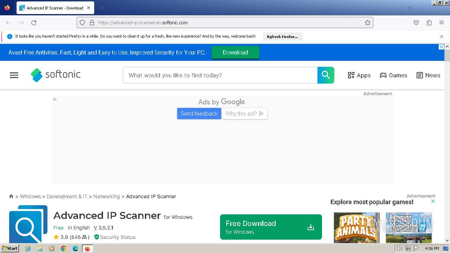450x253 pixels.
Task: Open the Softonic hamburger menu
Action: (x=14, y=75)
